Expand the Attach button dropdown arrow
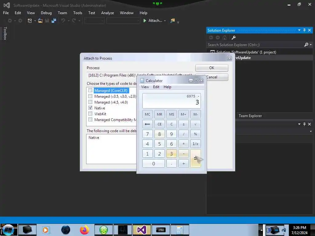This screenshot has height=236, width=315. (165, 21)
